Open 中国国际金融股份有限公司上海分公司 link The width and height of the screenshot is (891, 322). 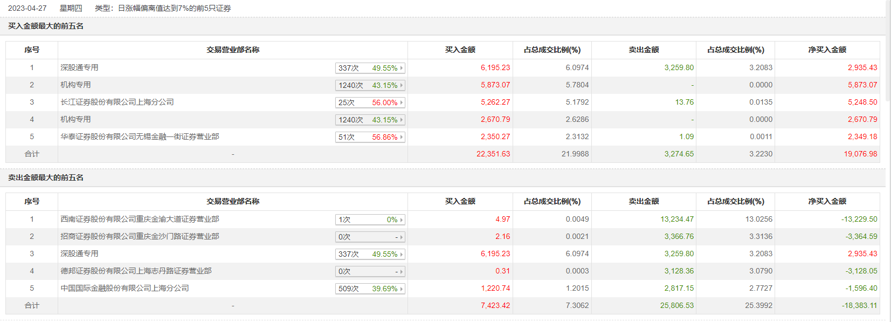(x=125, y=288)
